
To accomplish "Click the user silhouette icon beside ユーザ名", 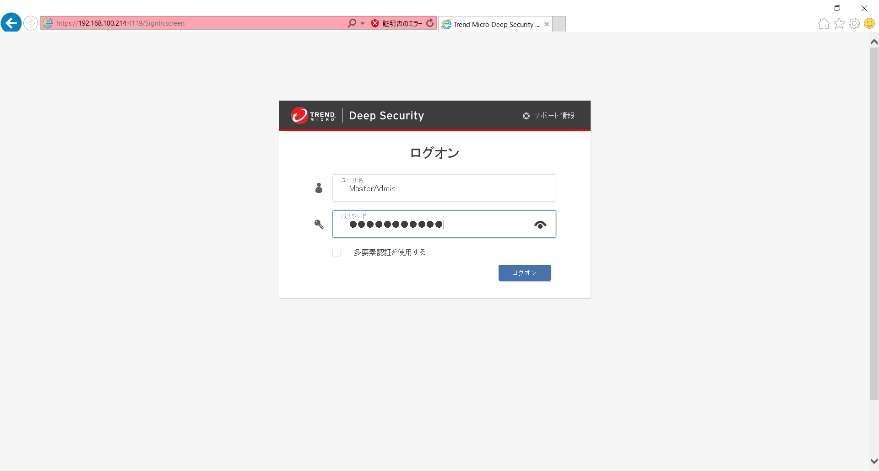I will tap(319, 188).
